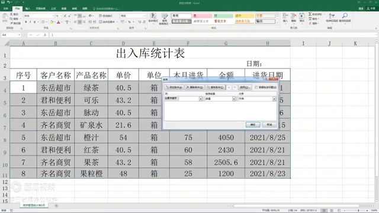Click the worksheet tab at the bottom
Image resolution: width=379 pixels, height=213 pixels.
[x=34, y=205]
